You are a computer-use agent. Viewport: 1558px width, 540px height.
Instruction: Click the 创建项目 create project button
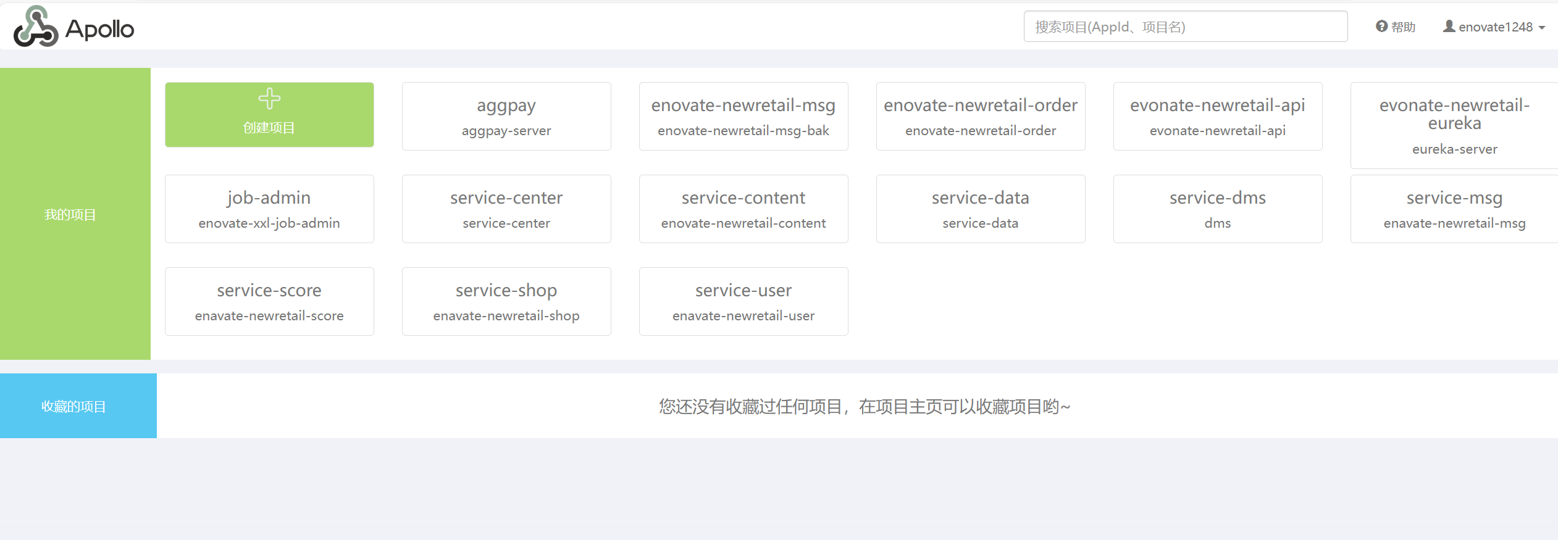[x=269, y=115]
